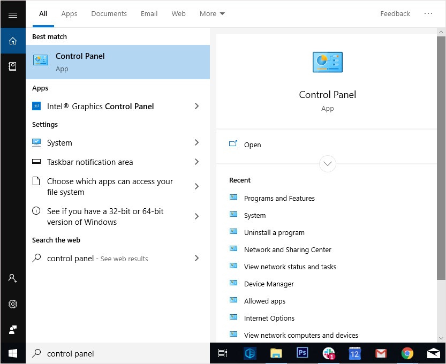Image resolution: width=446 pixels, height=364 pixels.
Task: Expand the web results arrow
Action: 196,258
